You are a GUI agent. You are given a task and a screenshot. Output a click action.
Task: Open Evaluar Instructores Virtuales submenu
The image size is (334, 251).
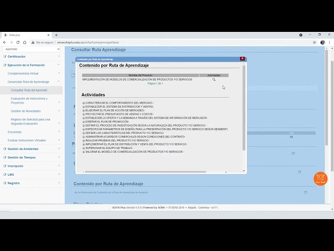(32, 141)
